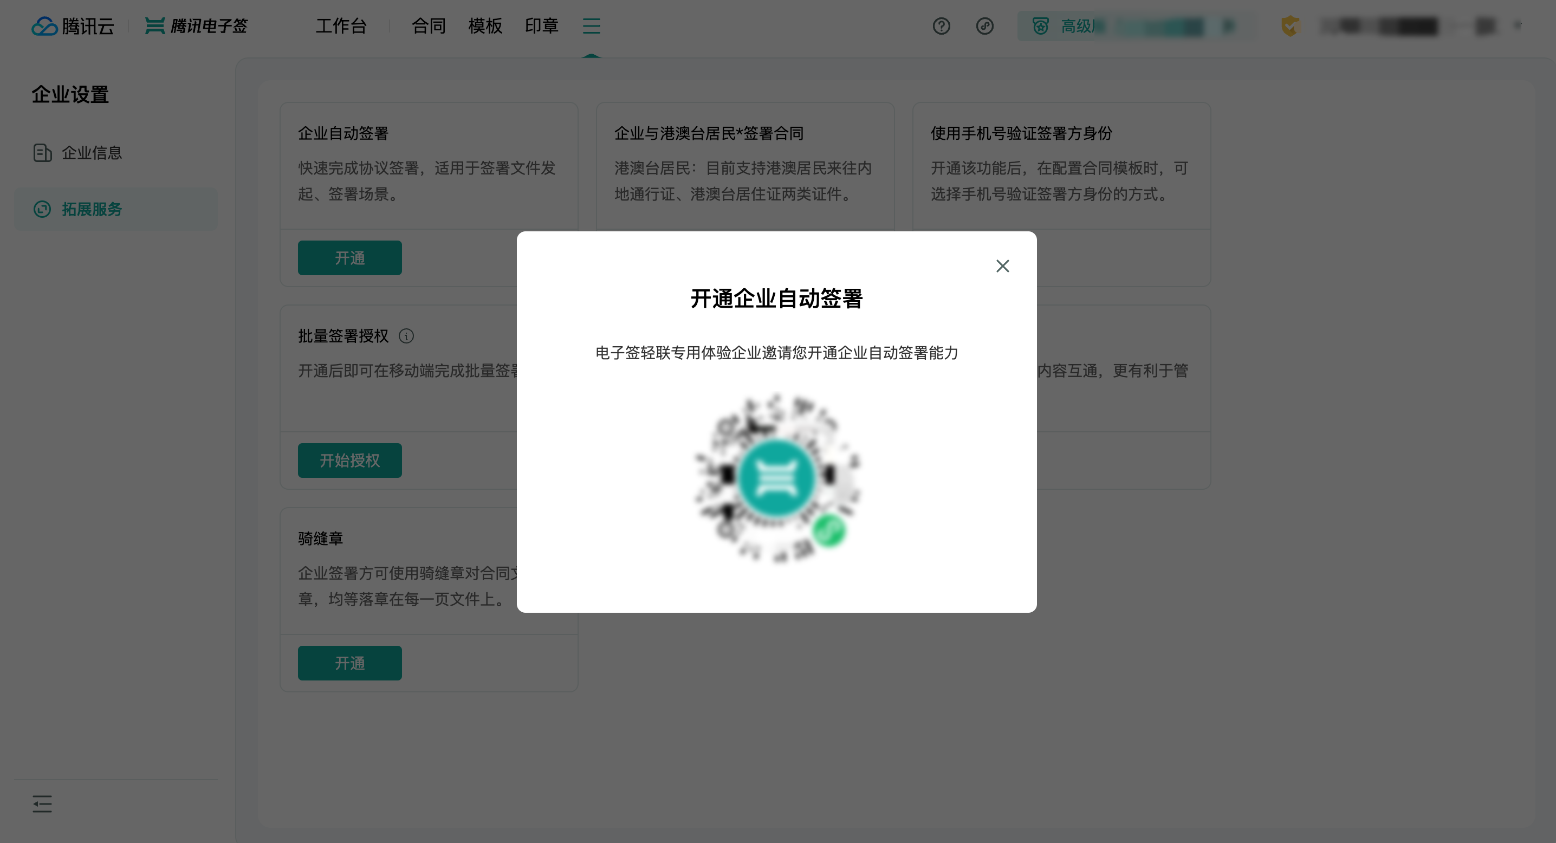The image size is (1556, 843).
Task: Open the hamburger more menu in top navigation
Action: [591, 26]
